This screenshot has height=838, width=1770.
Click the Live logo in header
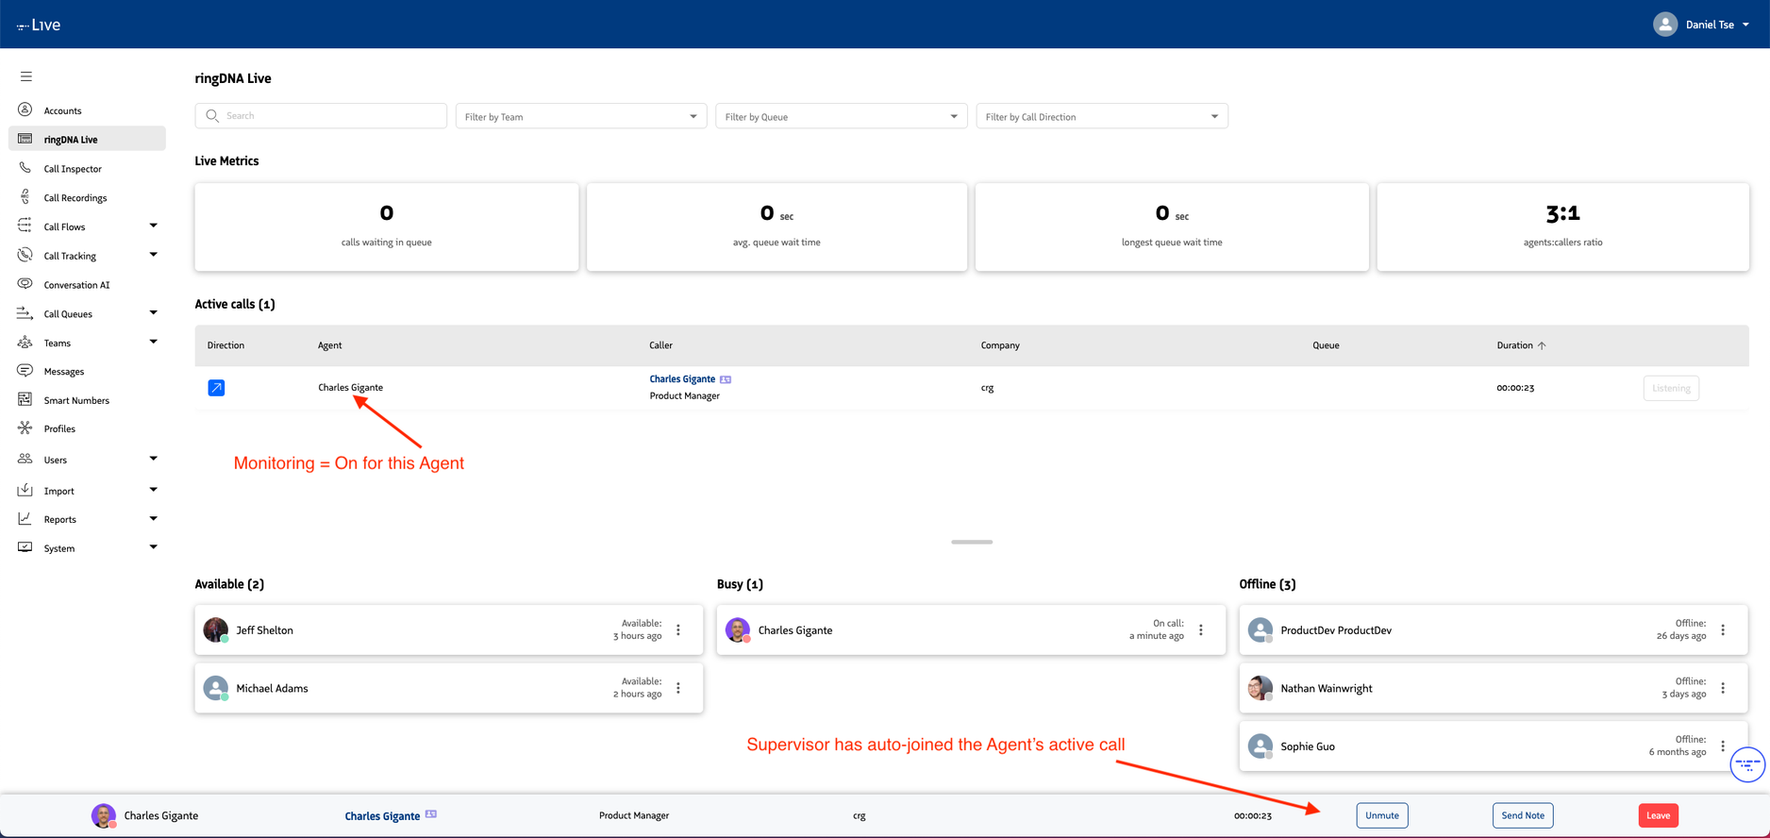click(39, 25)
